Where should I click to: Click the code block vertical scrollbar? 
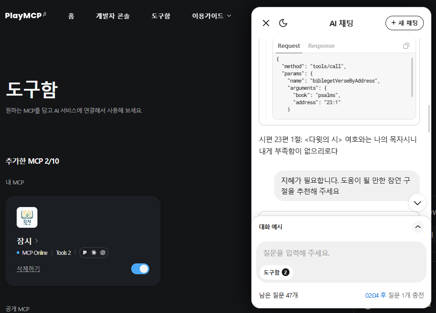(x=412, y=77)
